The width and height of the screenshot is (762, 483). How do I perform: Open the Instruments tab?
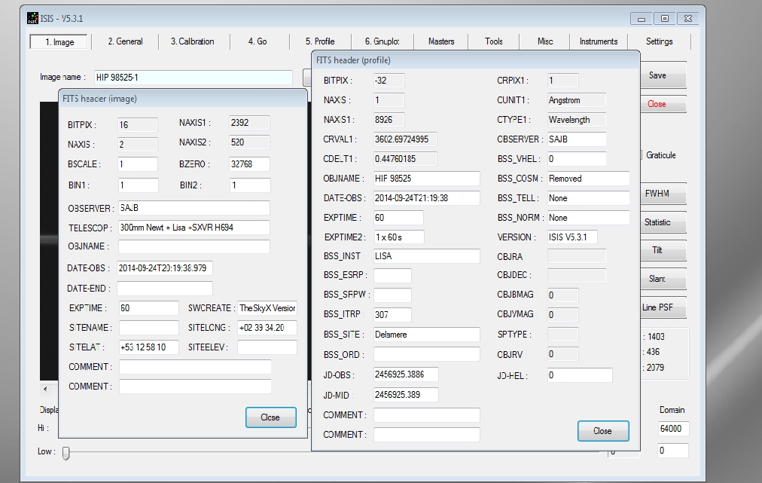coord(599,41)
